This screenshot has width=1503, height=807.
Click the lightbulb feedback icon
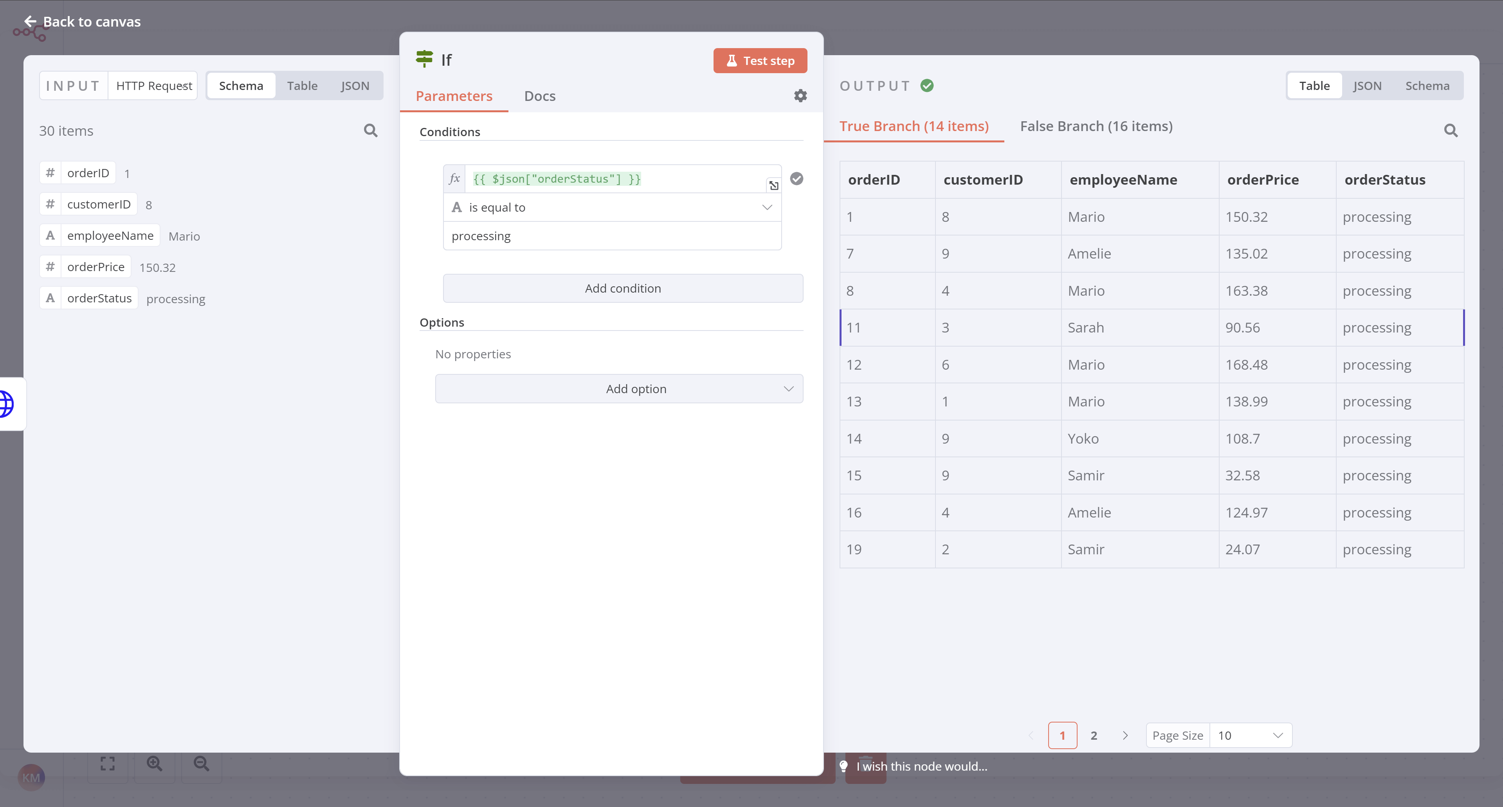[x=844, y=766]
